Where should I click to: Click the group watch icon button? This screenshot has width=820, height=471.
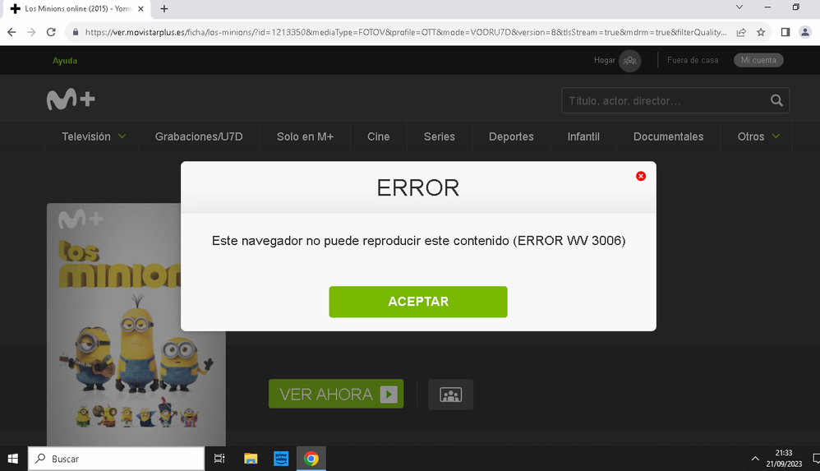[x=450, y=395]
